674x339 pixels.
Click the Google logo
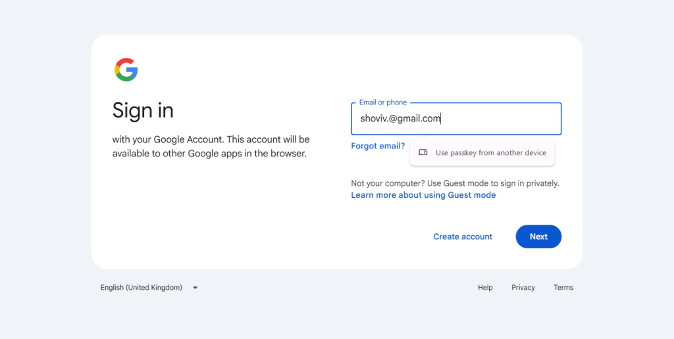126,70
